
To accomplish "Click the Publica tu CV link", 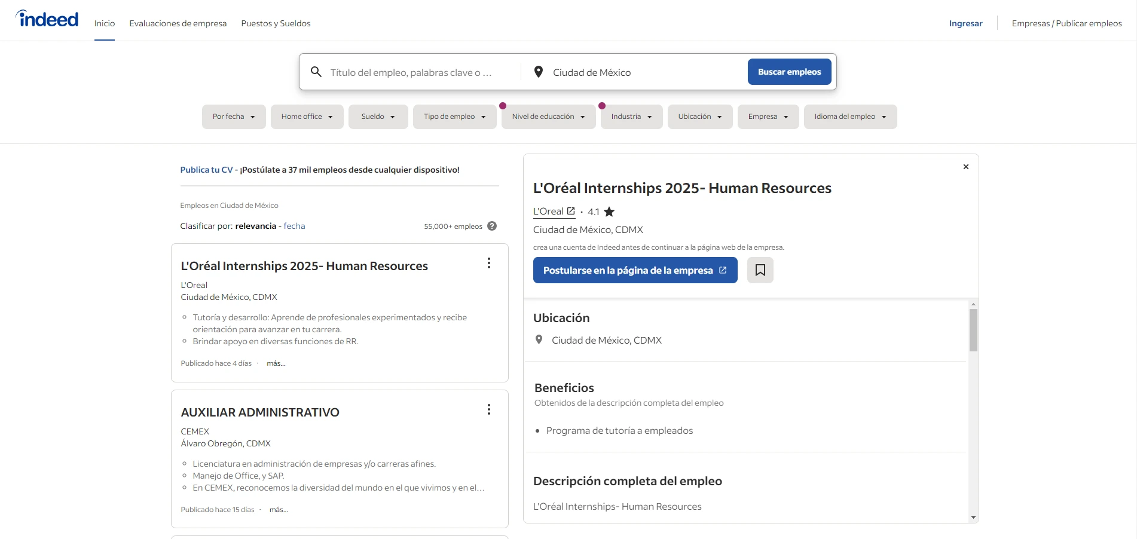I will click(206, 170).
